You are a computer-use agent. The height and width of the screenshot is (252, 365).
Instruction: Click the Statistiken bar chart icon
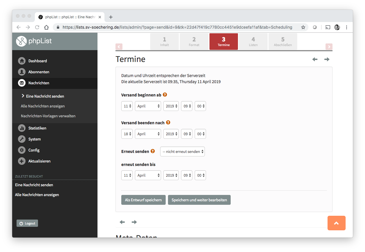(22, 128)
